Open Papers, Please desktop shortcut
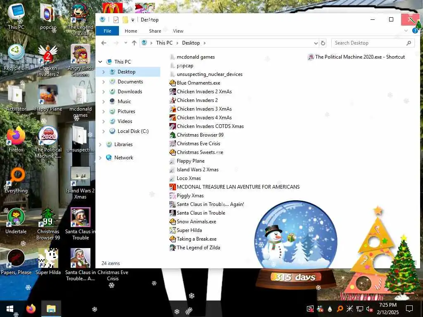423x317 pixels. [x=16, y=262]
